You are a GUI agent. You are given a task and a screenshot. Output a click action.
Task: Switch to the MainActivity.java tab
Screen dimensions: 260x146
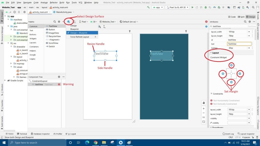pyautogui.click(x=63, y=12)
